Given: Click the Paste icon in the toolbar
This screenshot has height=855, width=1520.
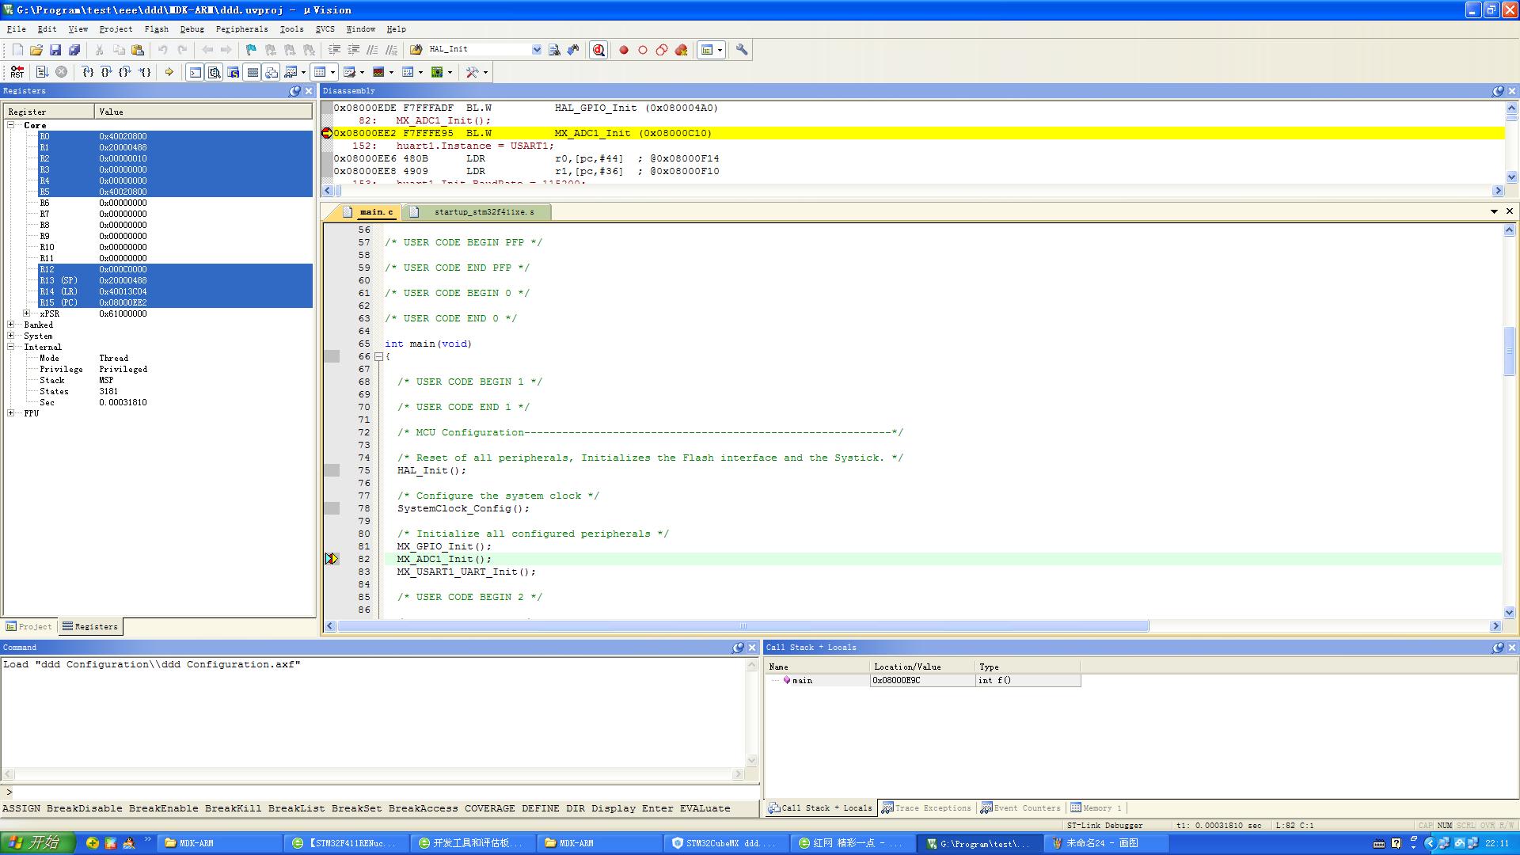Looking at the screenshot, I should [x=138, y=50].
